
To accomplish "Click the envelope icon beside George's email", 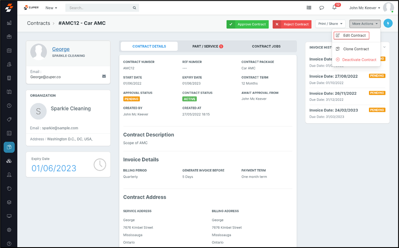I will pos(104,76).
